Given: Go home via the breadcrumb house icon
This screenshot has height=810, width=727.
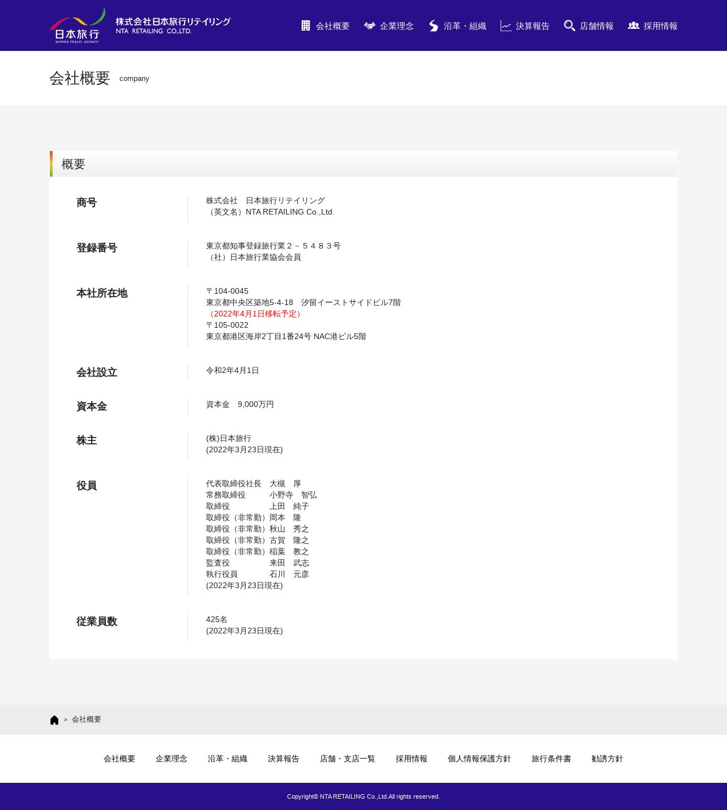Looking at the screenshot, I should 54,720.
